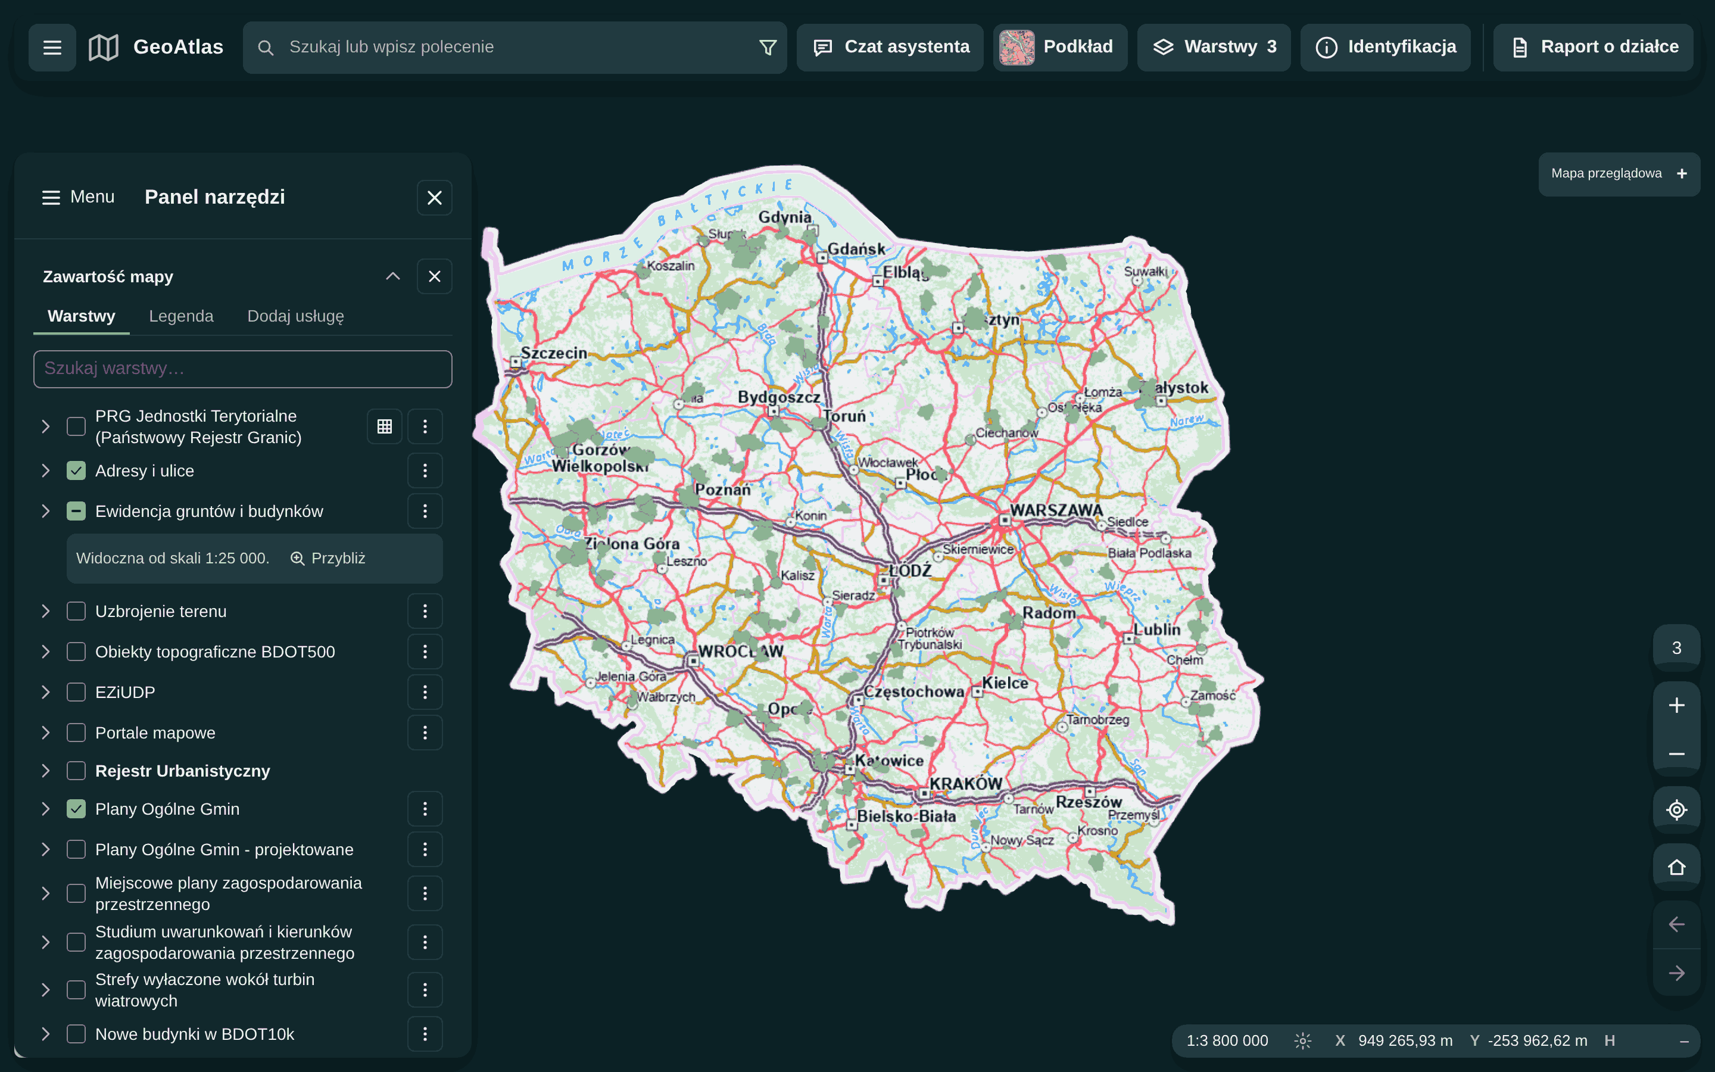
Task: Close the Panel narzędzi panel
Action: (435, 198)
